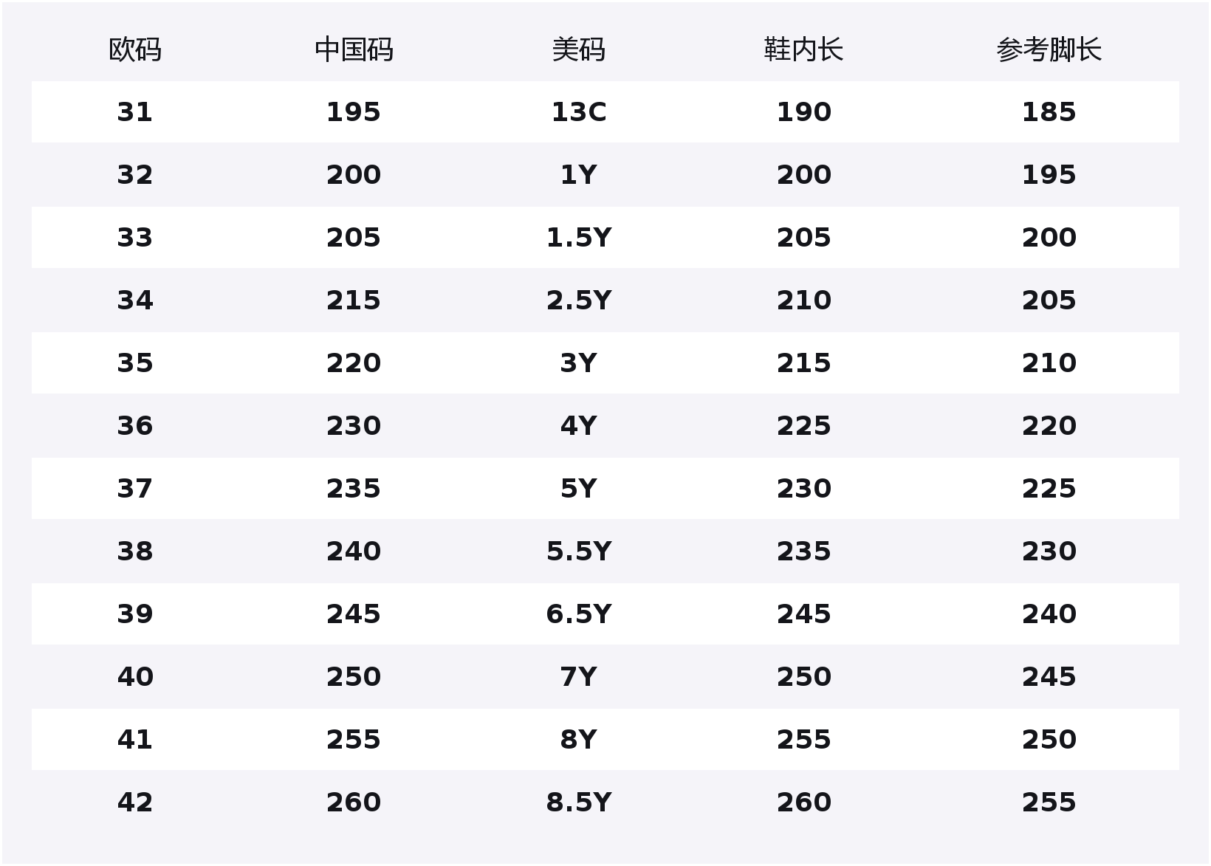Image resolution: width=1211 pixels, height=866 pixels.
Task: Click EU size 37 cell
Action: tap(135, 489)
